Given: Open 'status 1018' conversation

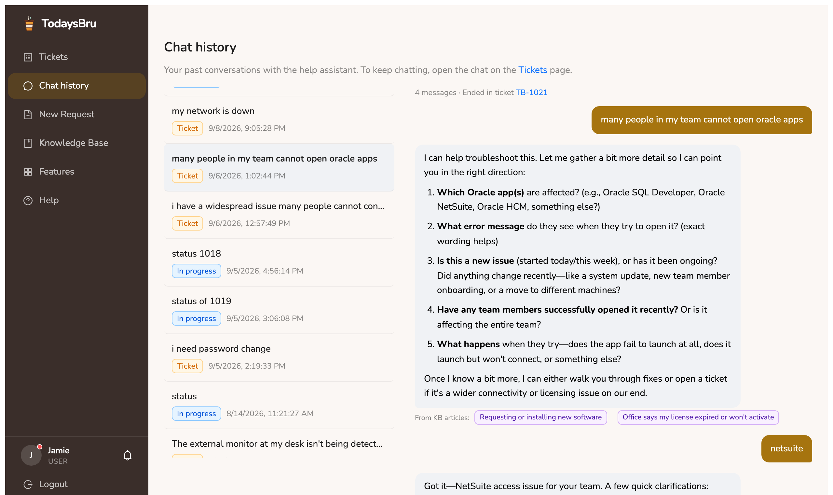Looking at the screenshot, I should coord(279,262).
